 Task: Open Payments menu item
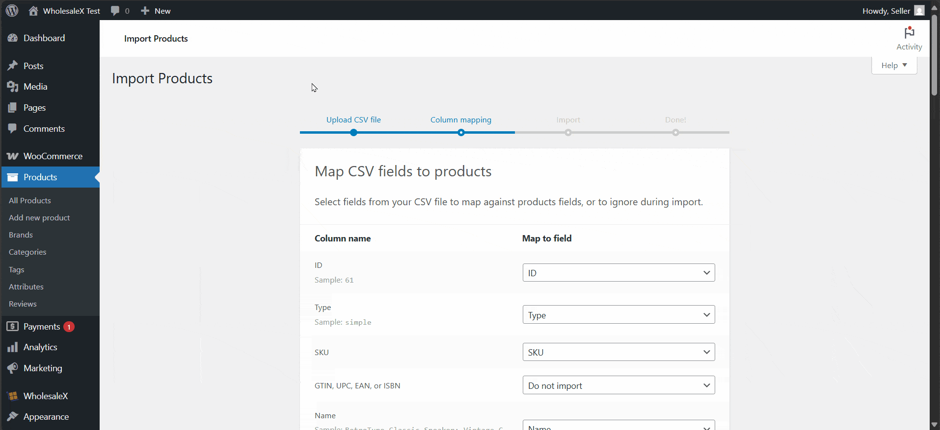[42, 327]
